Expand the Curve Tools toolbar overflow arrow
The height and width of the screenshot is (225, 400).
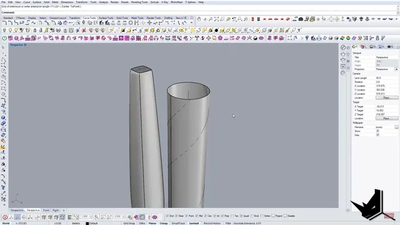pyautogui.click(x=191, y=23)
